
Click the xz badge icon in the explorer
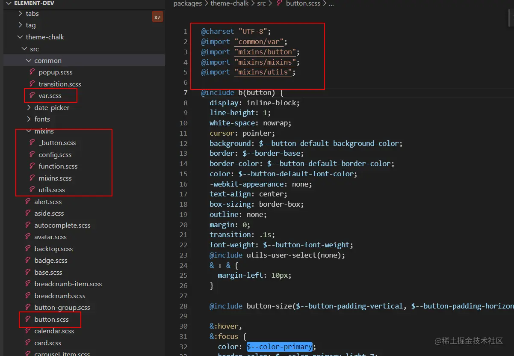157,17
